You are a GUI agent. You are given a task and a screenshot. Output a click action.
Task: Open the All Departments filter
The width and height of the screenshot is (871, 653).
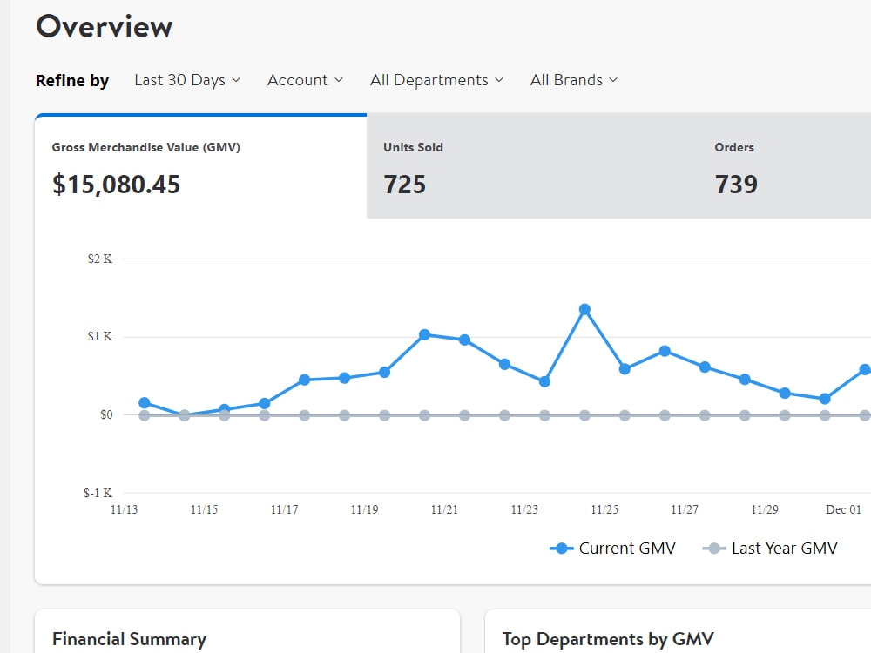429,80
